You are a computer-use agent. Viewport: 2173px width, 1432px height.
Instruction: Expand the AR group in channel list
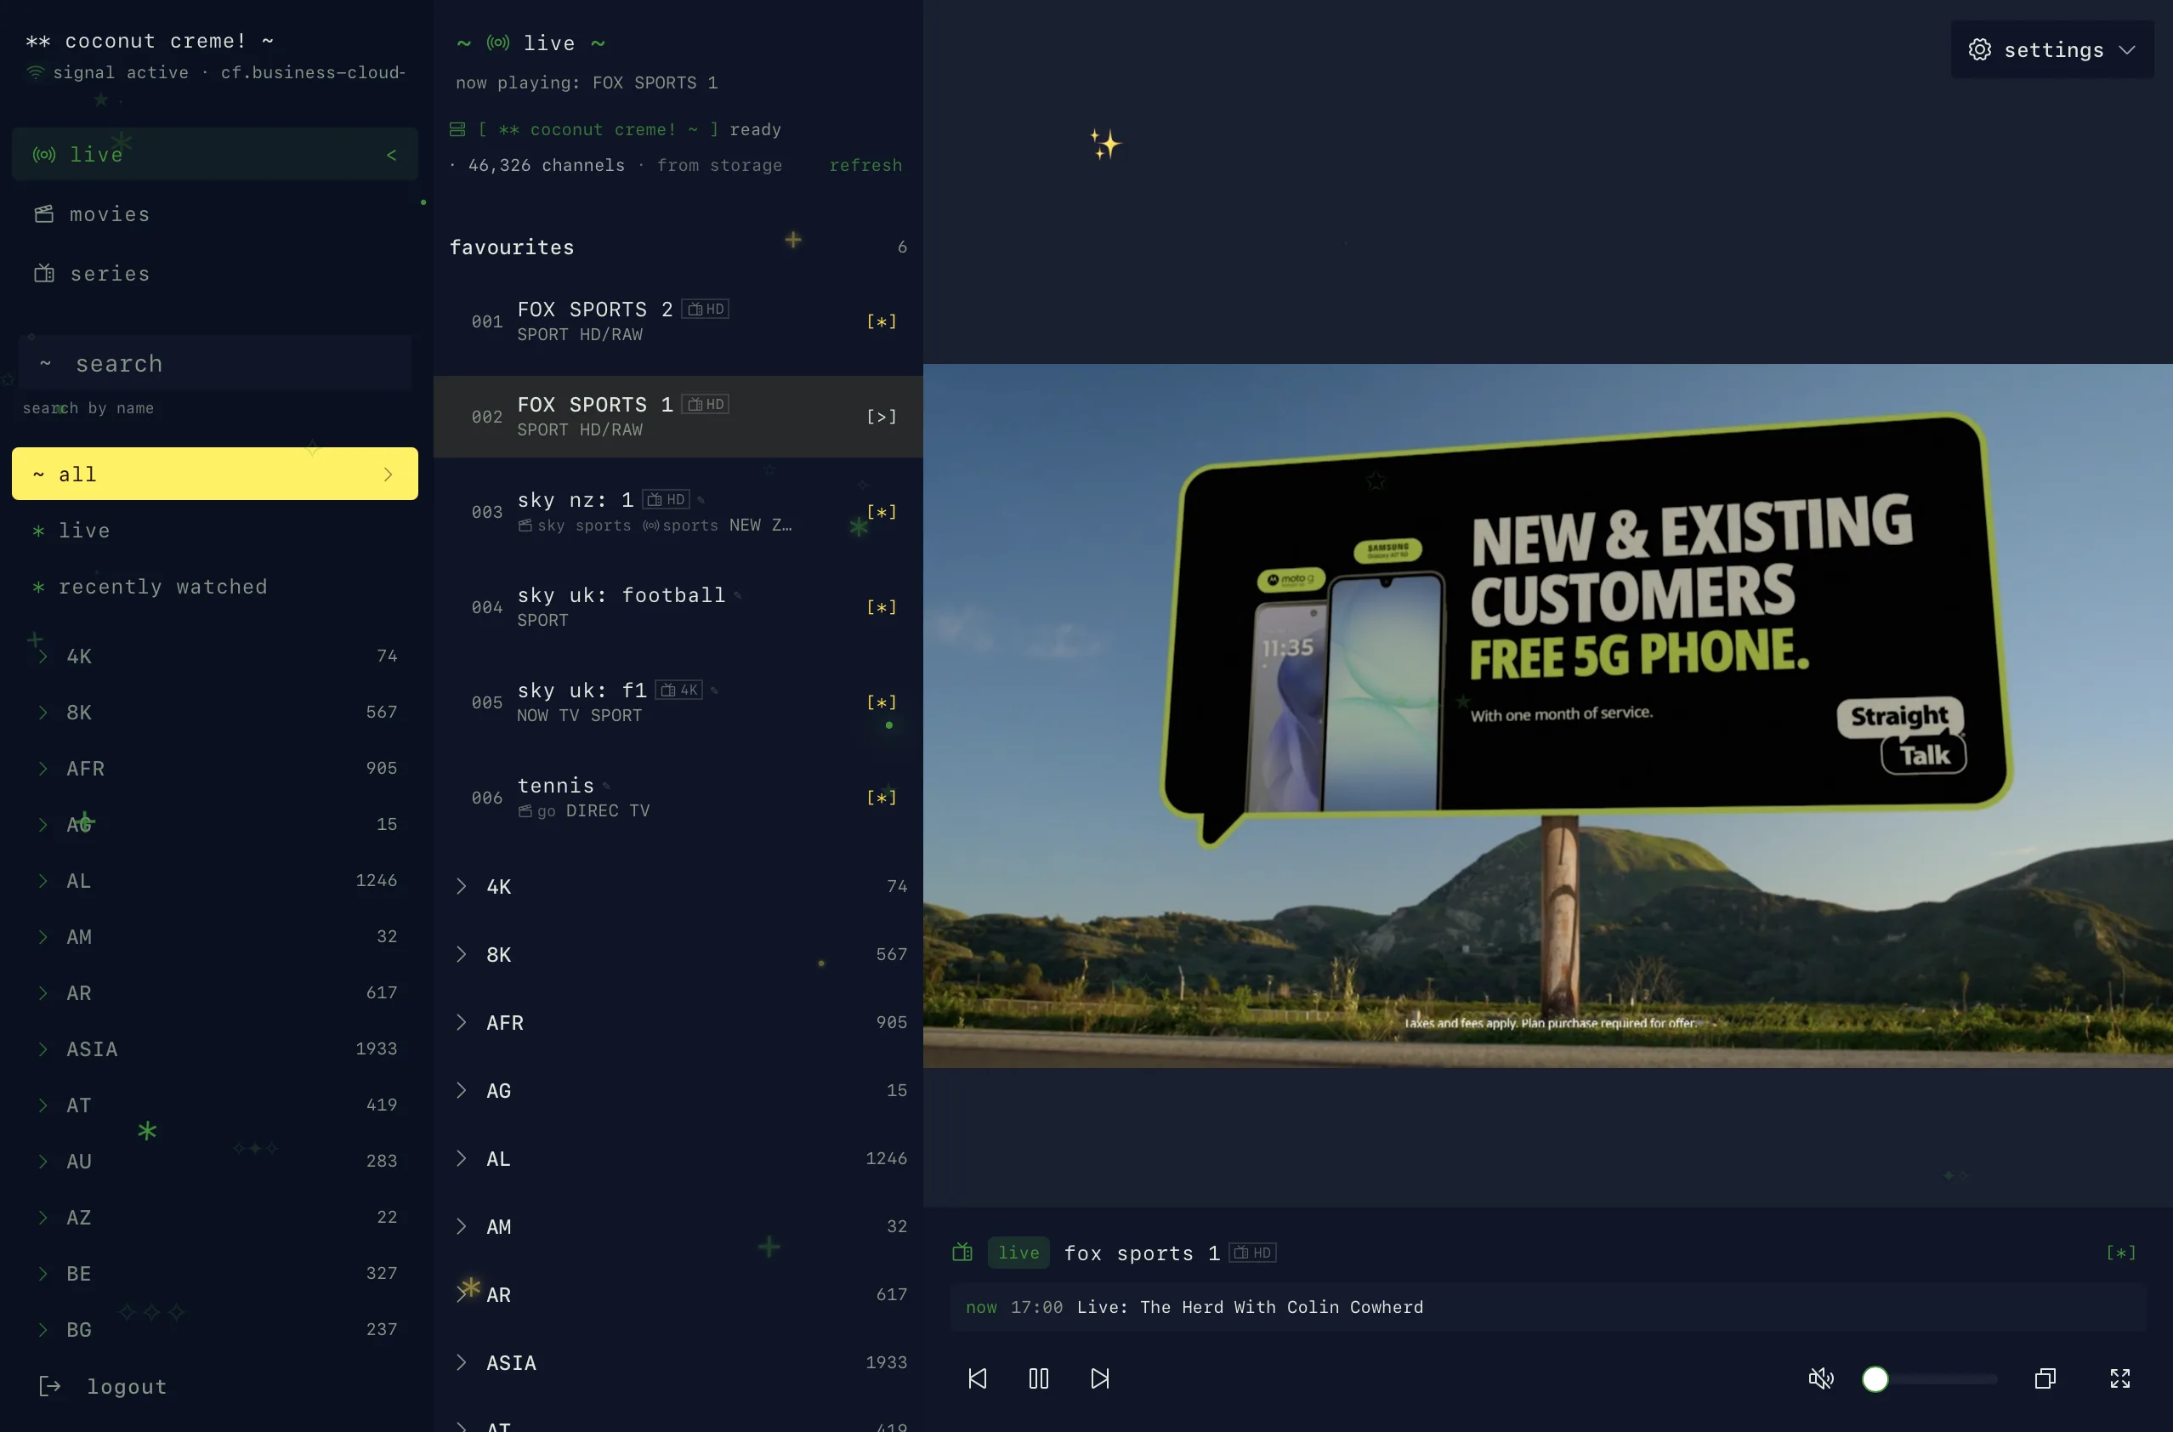tap(678, 1295)
